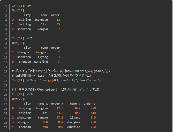
Task: Click line number 7 in the gutter
Action: (x=6, y=34)
